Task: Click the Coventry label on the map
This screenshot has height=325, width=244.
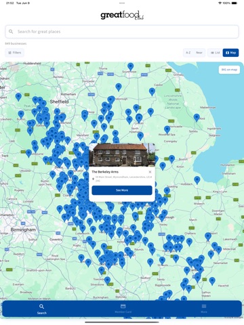Action: pyautogui.click(x=56, y=239)
